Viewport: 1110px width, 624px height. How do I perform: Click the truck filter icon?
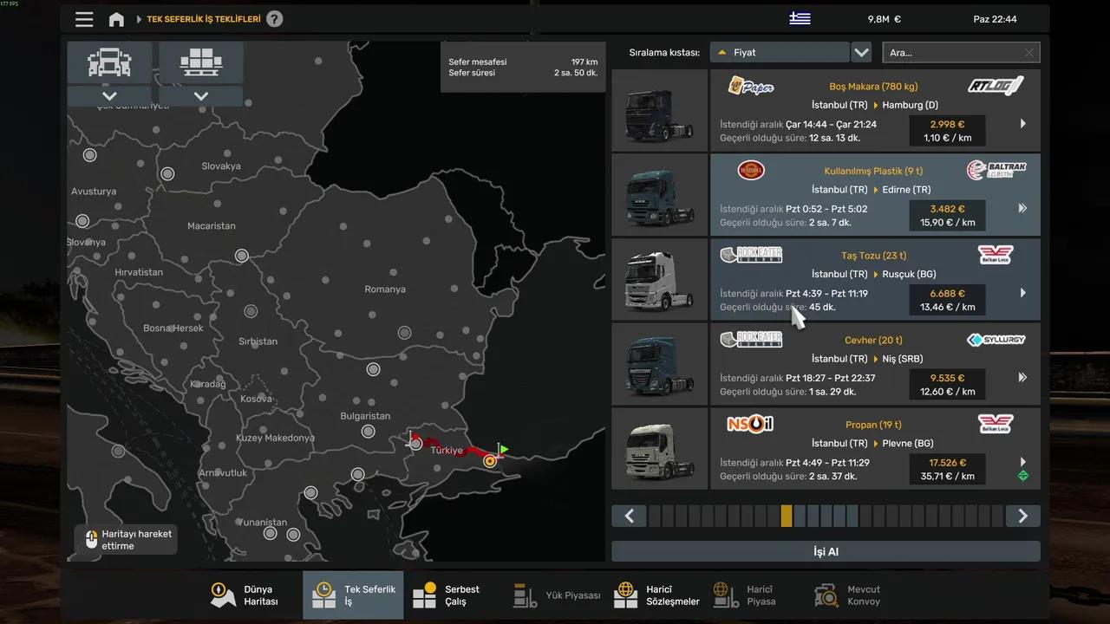pyautogui.click(x=109, y=63)
